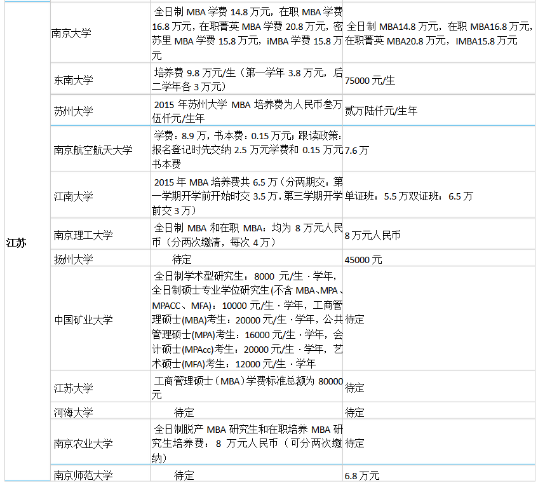Click the 学费：8.9 万 cell

(246, 149)
